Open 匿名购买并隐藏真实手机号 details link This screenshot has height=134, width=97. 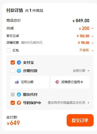(68, 103)
